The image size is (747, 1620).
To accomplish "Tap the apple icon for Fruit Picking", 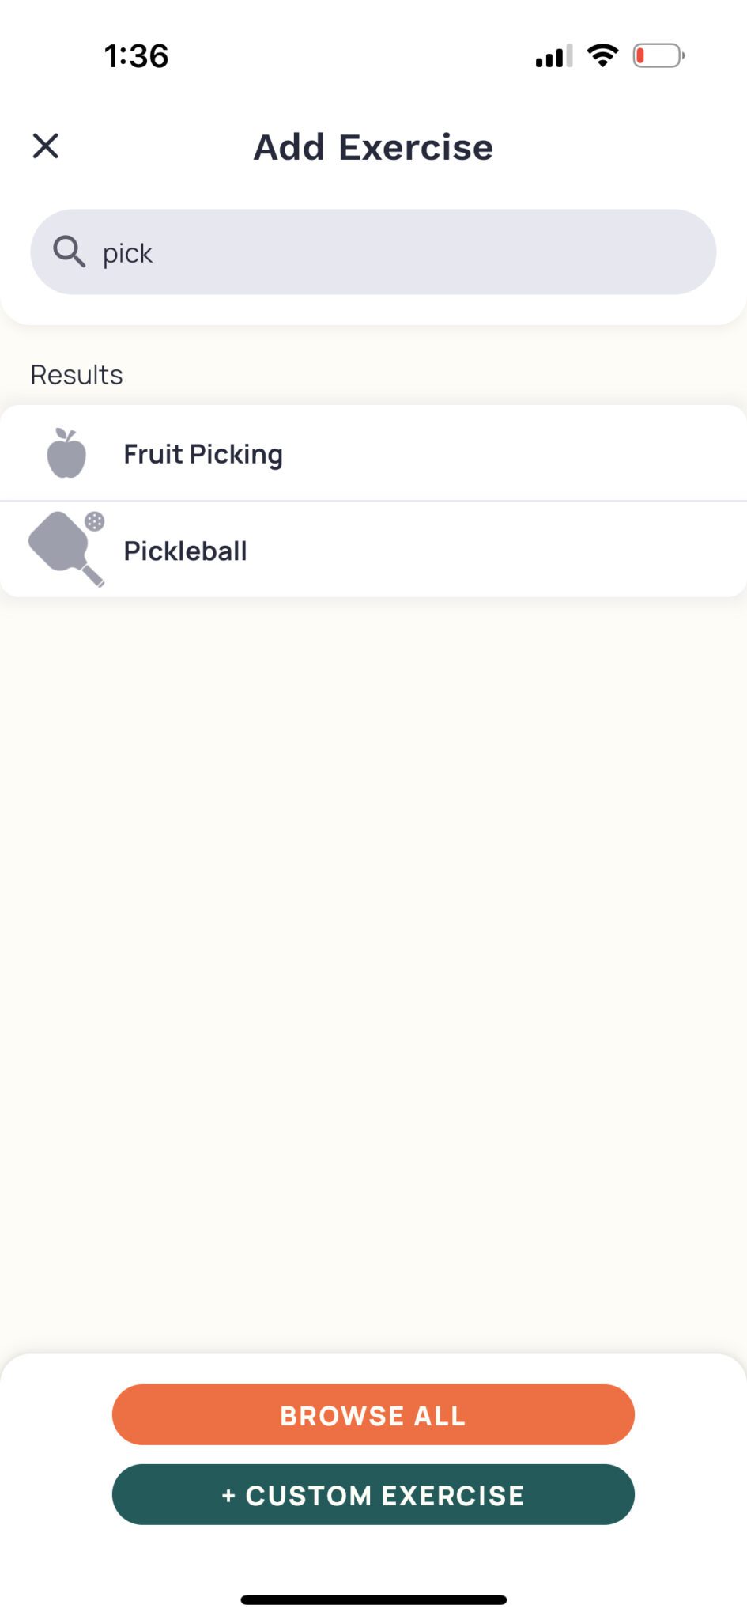I will coord(66,454).
